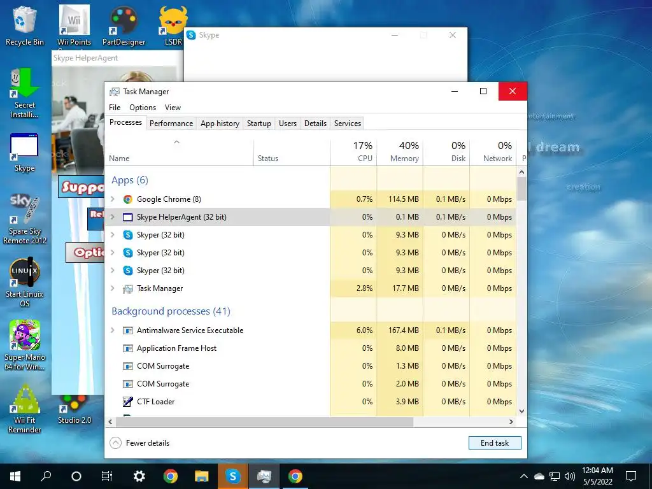Click the Google Chrome icon in process list
The width and height of the screenshot is (652, 489).
point(127,199)
